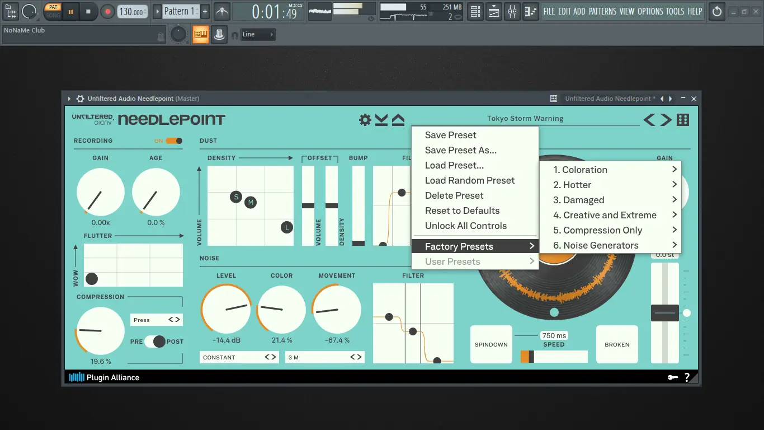
Task: Switch PAT/SONG mode toggle
Action: 53,11
